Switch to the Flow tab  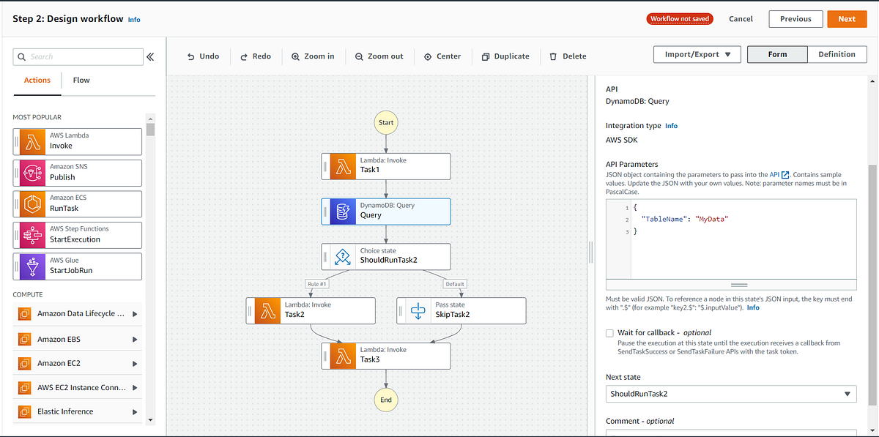(x=81, y=80)
